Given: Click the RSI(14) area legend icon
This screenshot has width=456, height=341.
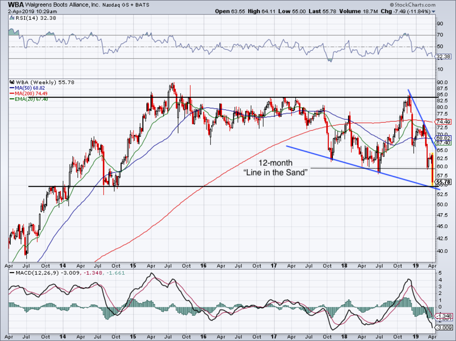Looking at the screenshot, I should [x=11, y=17].
